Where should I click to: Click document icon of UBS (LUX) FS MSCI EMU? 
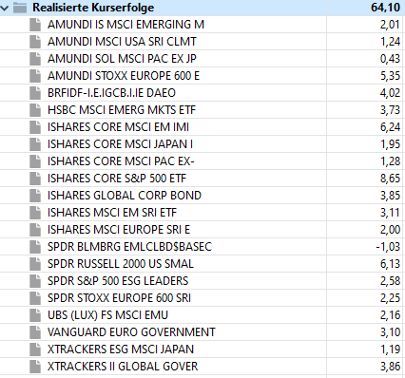[35, 315]
